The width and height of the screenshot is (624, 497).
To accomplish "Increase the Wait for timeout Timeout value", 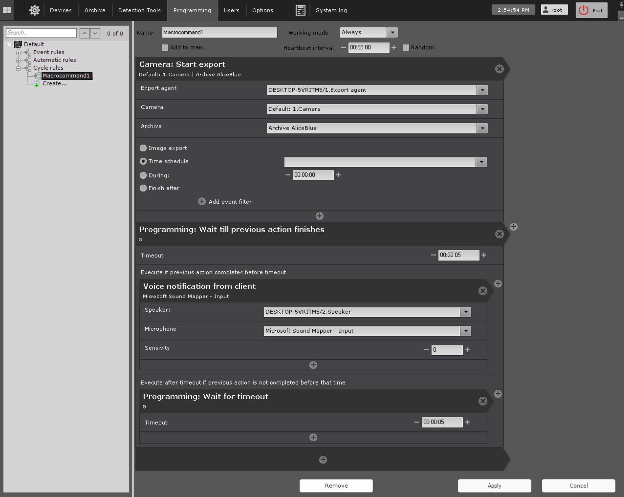I will point(467,422).
